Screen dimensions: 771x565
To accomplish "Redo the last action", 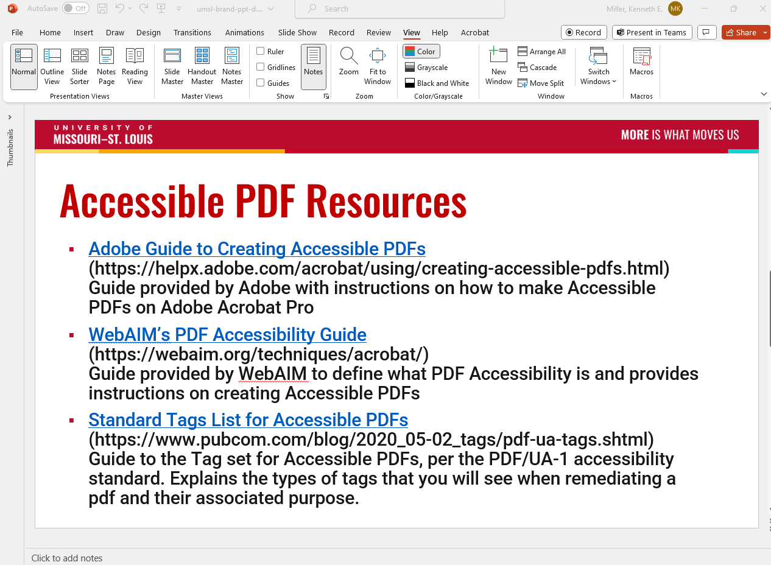I will (144, 9).
